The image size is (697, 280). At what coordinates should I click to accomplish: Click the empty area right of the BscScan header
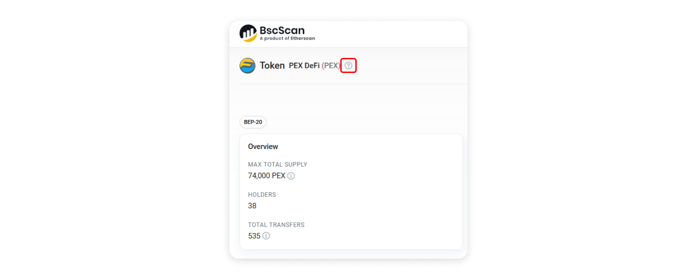[392, 33]
